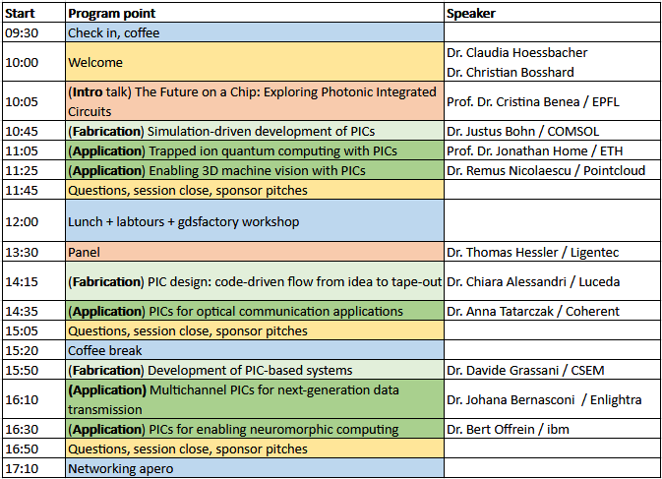Click the Panel program cell
Viewport: 662px width, 479px height.
click(255, 252)
